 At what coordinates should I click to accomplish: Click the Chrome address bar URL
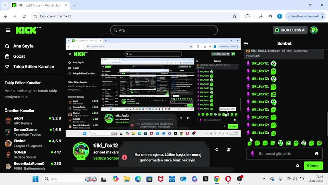pyautogui.click(x=55, y=16)
